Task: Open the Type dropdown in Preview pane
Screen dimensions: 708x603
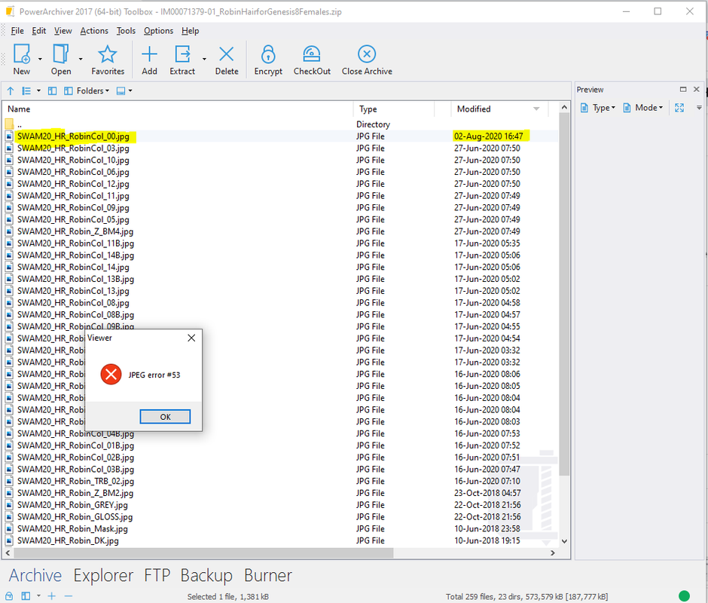Action: point(598,108)
